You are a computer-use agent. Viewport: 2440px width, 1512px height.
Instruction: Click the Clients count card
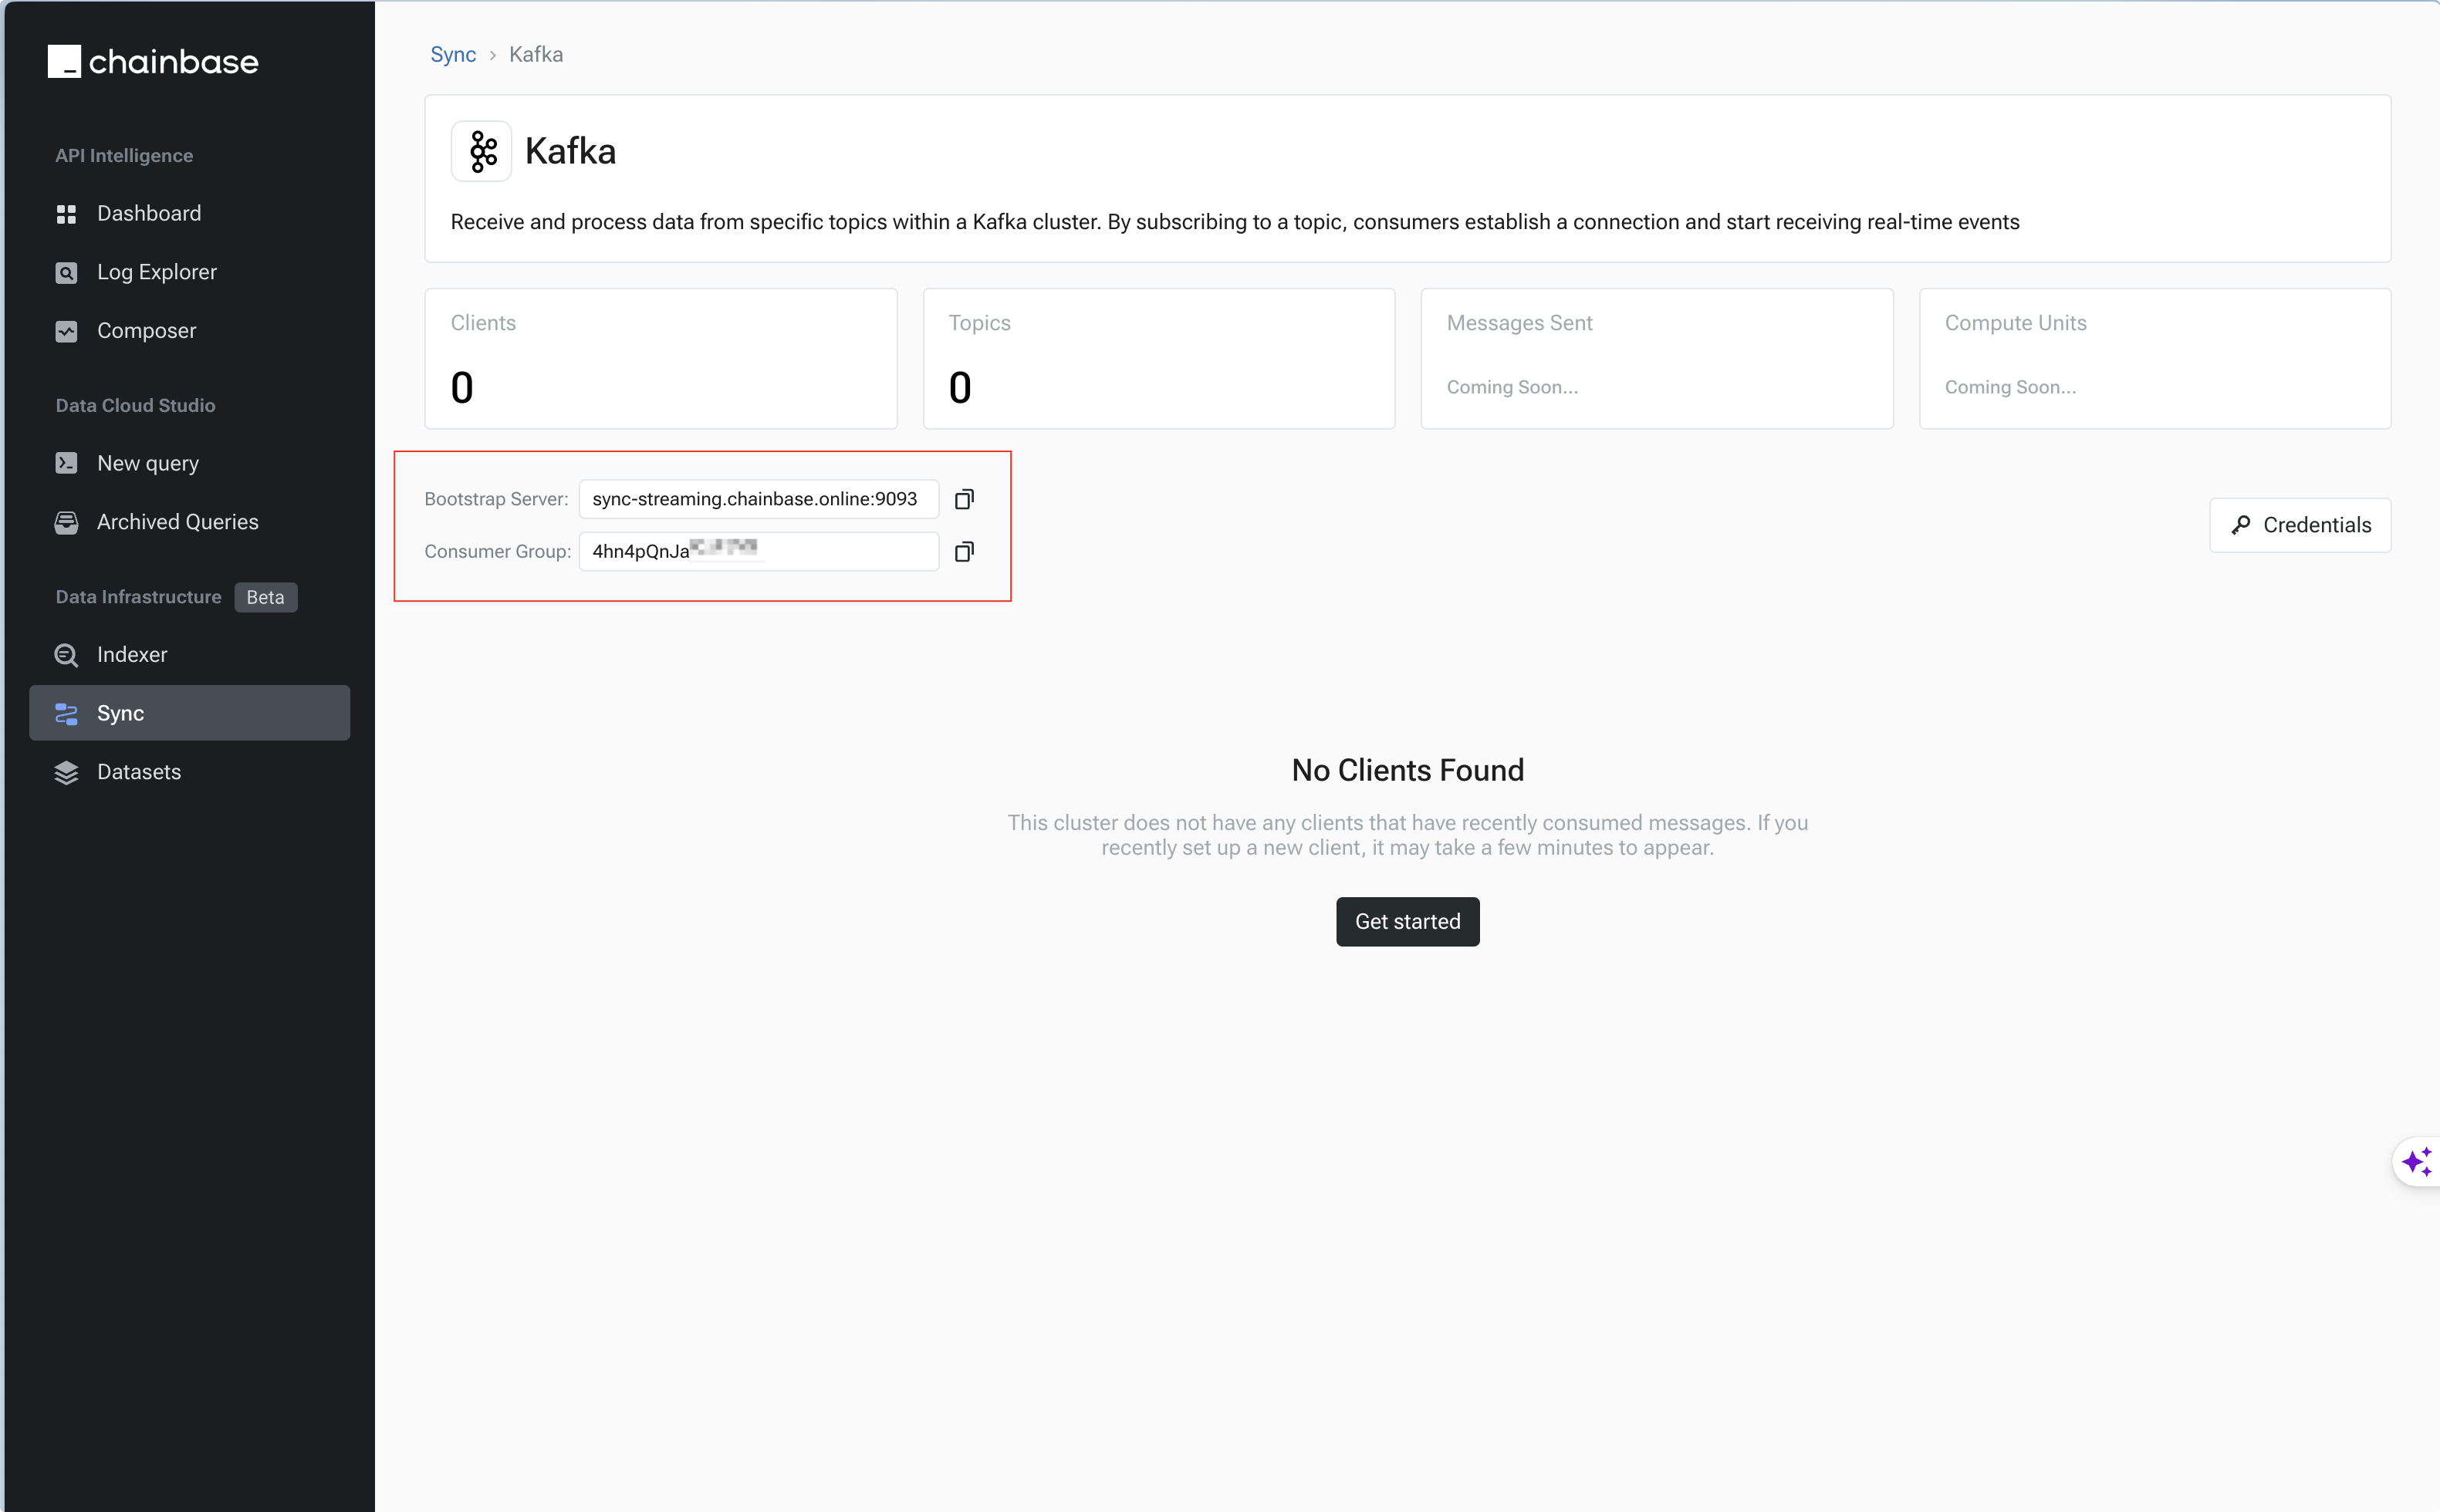pyautogui.click(x=660, y=359)
